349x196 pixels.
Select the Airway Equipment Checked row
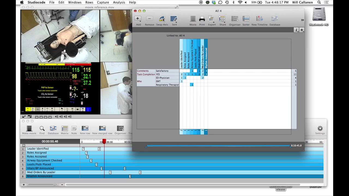tap(172, 161)
